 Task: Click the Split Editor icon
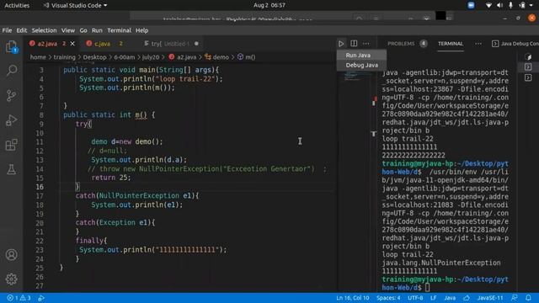354,44
